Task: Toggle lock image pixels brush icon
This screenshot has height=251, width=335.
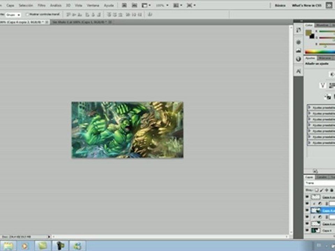Action: (321, 190)
